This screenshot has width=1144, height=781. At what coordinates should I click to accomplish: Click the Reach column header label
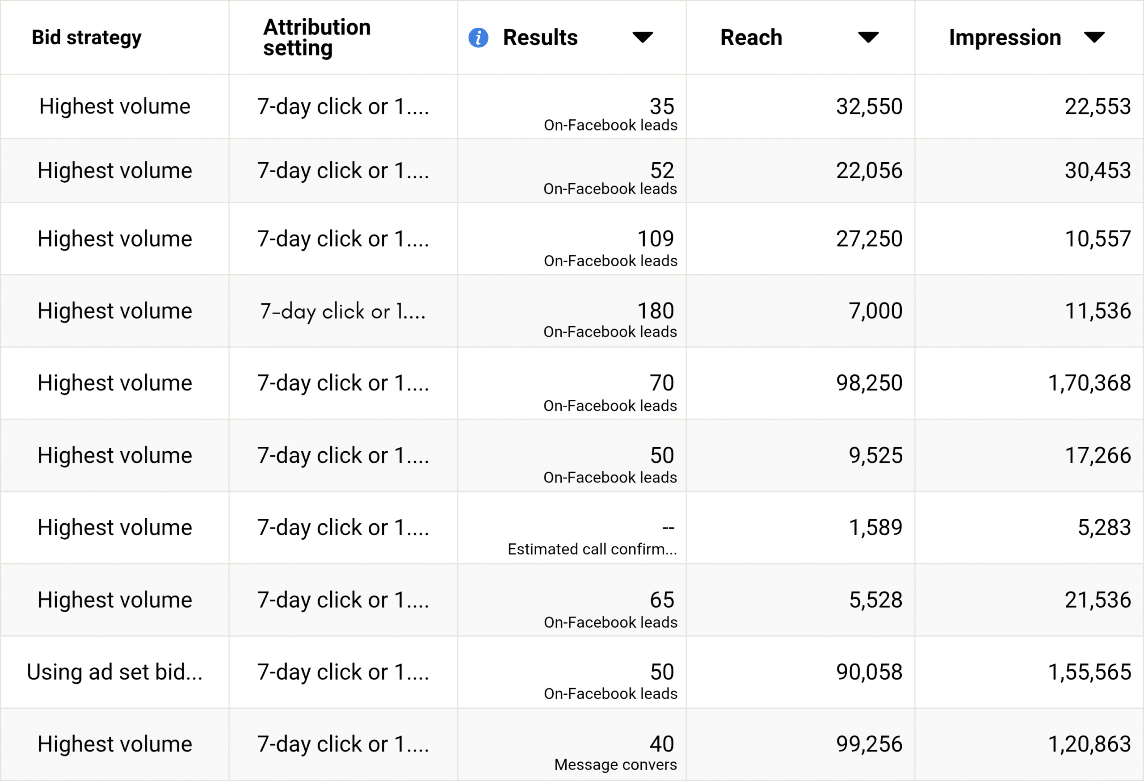[751, 38]
